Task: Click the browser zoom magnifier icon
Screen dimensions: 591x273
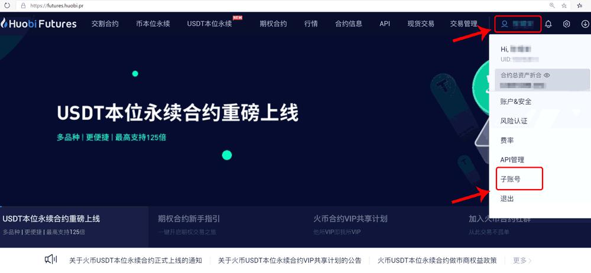Action: [x=552, y=5]
